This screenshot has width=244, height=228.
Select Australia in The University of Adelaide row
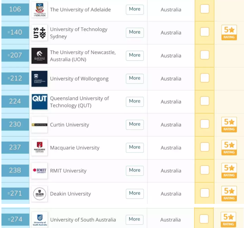171,10
